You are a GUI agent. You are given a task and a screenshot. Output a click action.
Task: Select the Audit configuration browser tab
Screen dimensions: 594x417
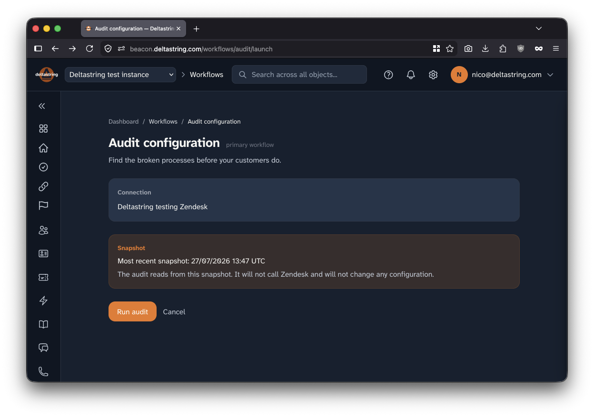[133, 29]
